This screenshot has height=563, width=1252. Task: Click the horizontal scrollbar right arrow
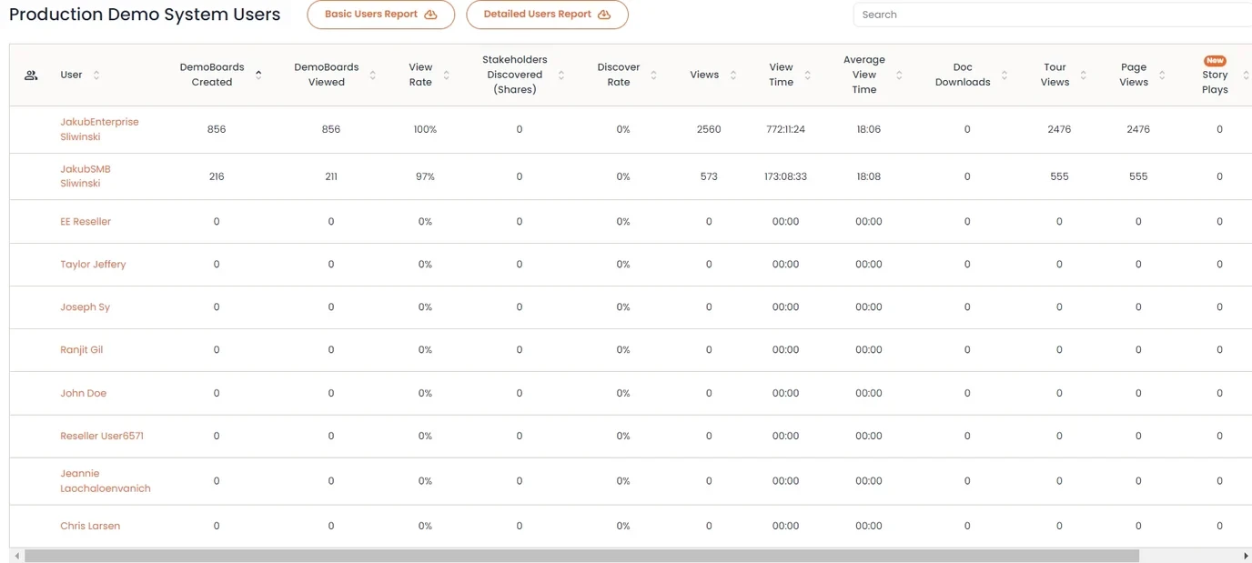1246,556
